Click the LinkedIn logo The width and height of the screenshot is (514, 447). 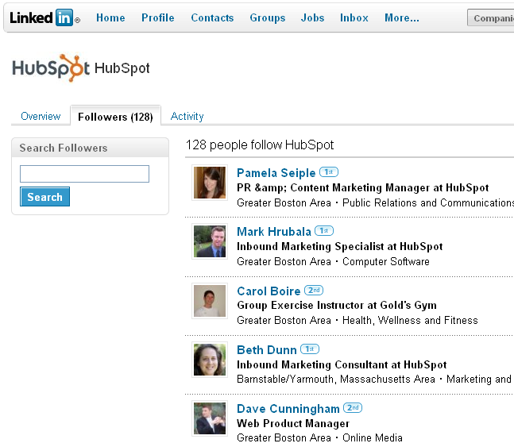pos(45,17)
